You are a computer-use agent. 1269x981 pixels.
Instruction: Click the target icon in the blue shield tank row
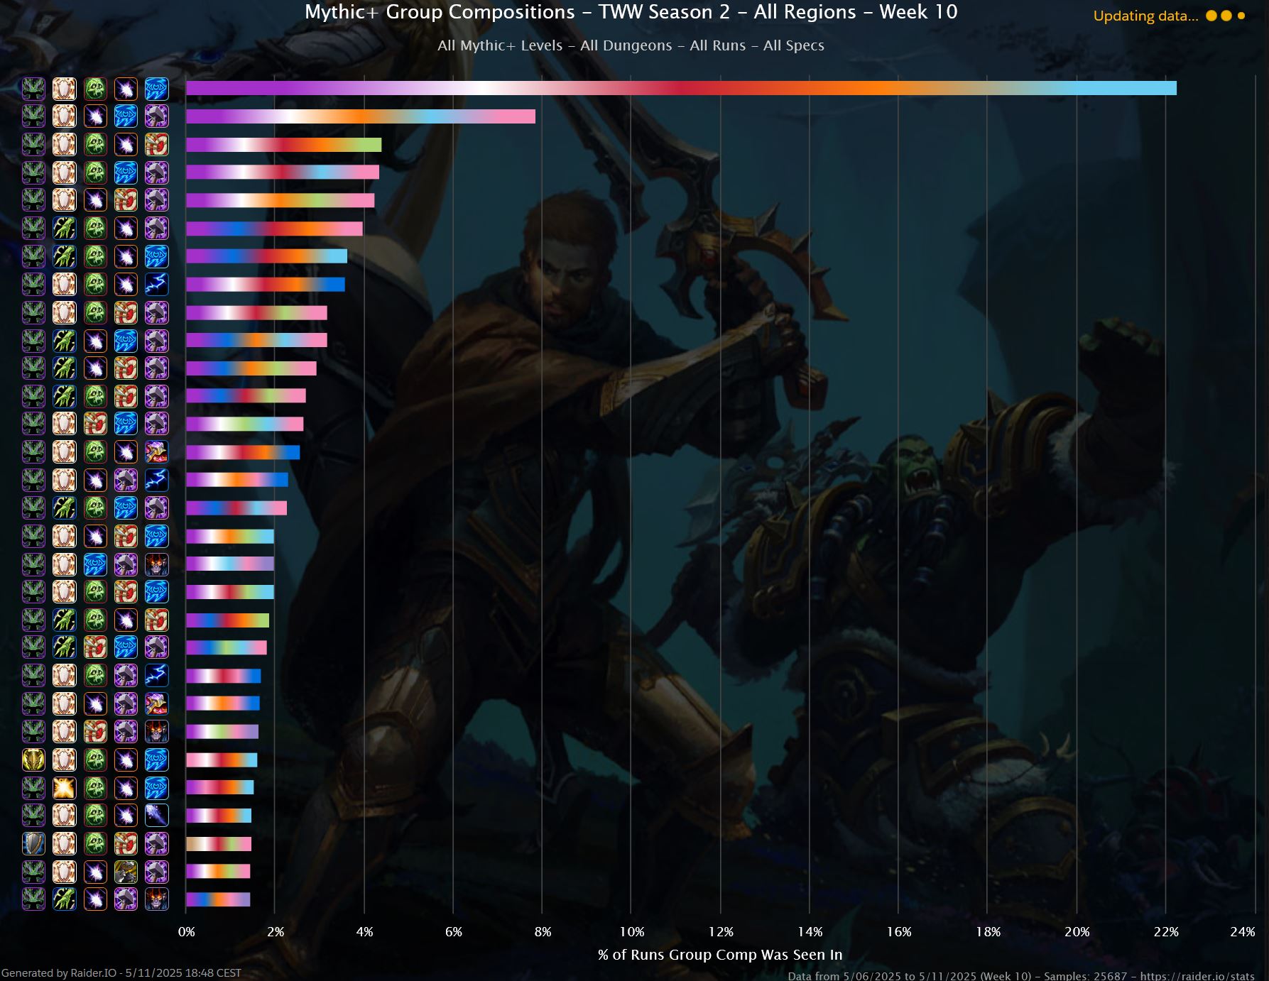click(126, 843)
